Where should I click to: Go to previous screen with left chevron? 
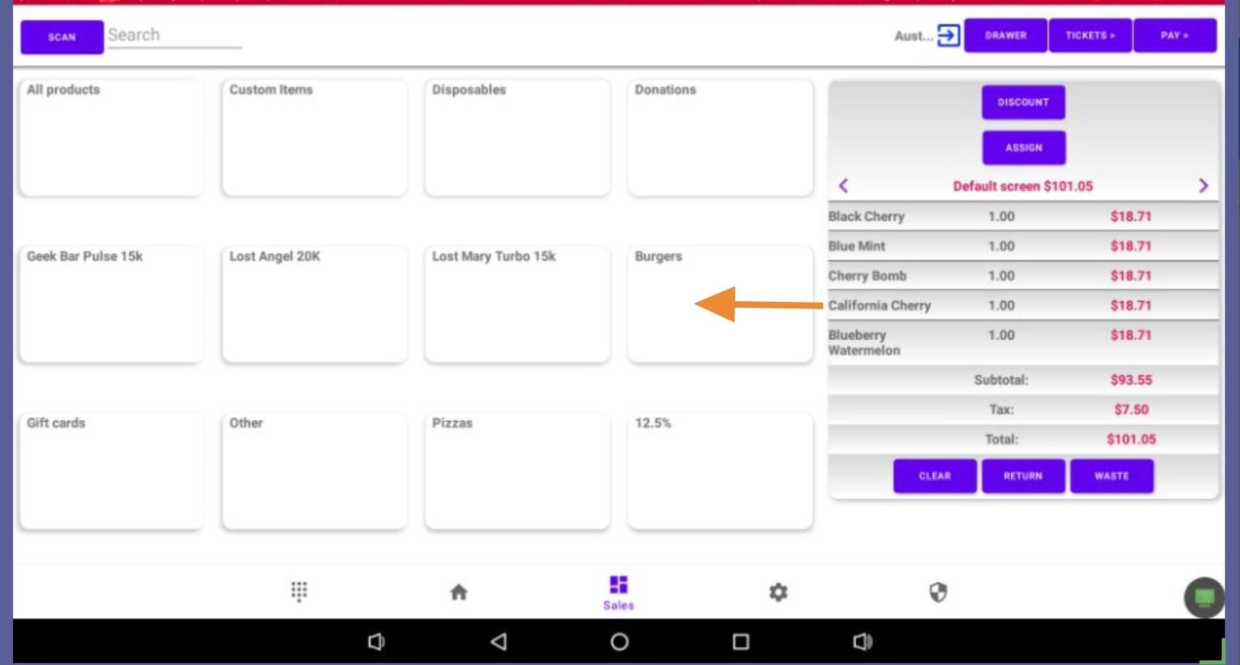point(843,186)
